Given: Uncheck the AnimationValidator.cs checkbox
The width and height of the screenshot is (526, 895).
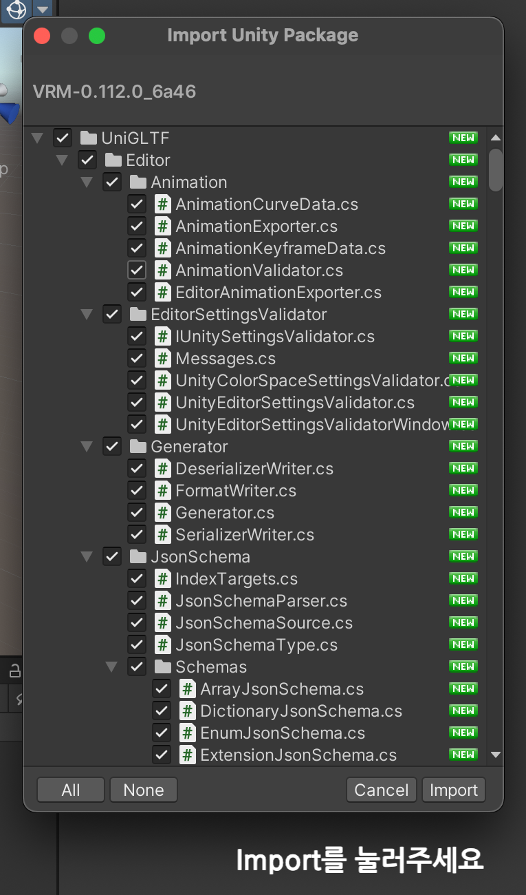Looking at the screenshot, I should coord(137,271).
